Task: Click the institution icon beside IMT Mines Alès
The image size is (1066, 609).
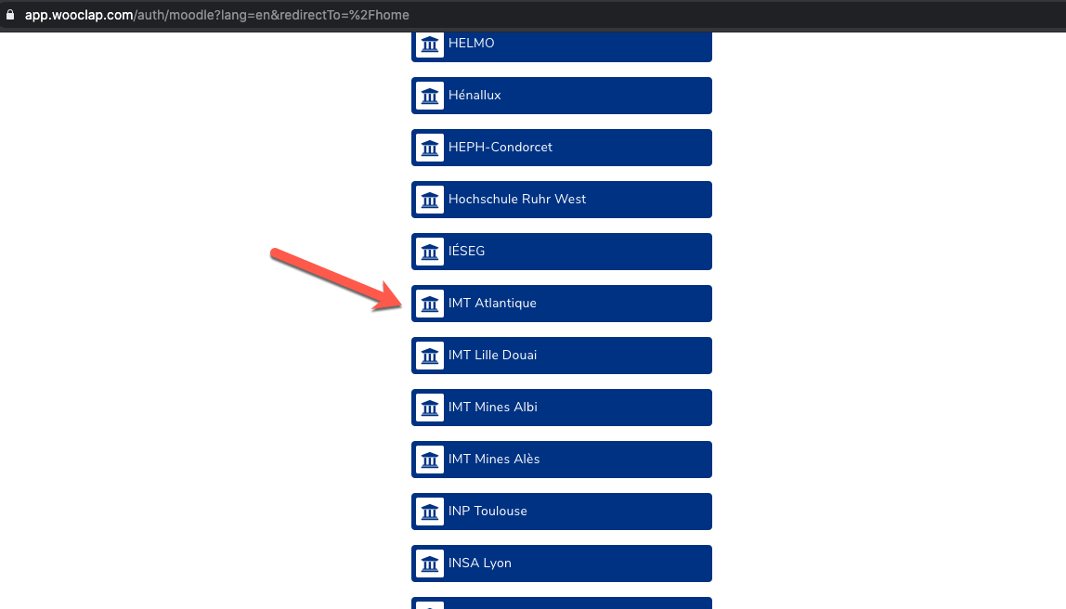Action: click(x=430, y=460)
